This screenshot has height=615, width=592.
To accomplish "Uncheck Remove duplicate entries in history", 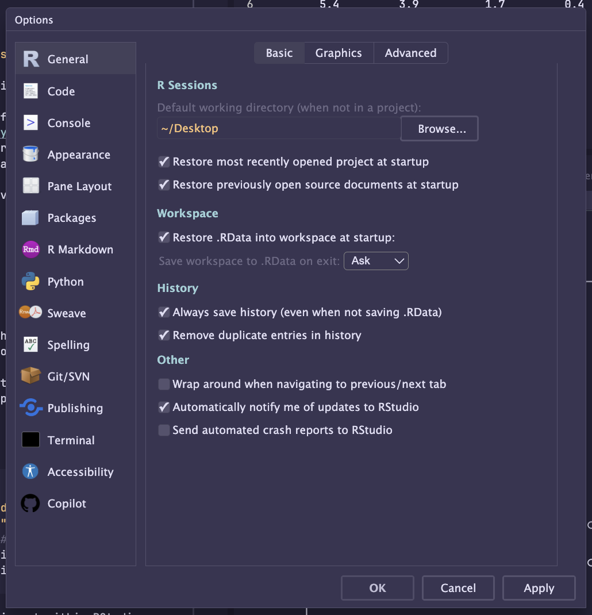I will click(164, 335).
